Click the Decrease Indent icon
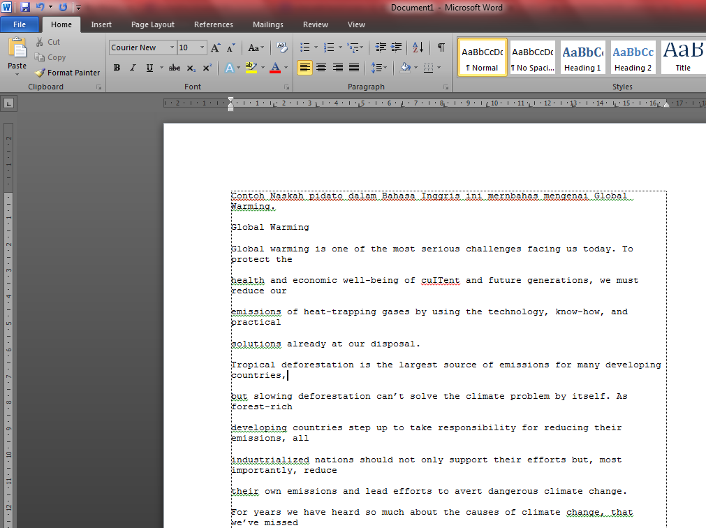Screen dimensions: 706x528 [x=381, y=47]
